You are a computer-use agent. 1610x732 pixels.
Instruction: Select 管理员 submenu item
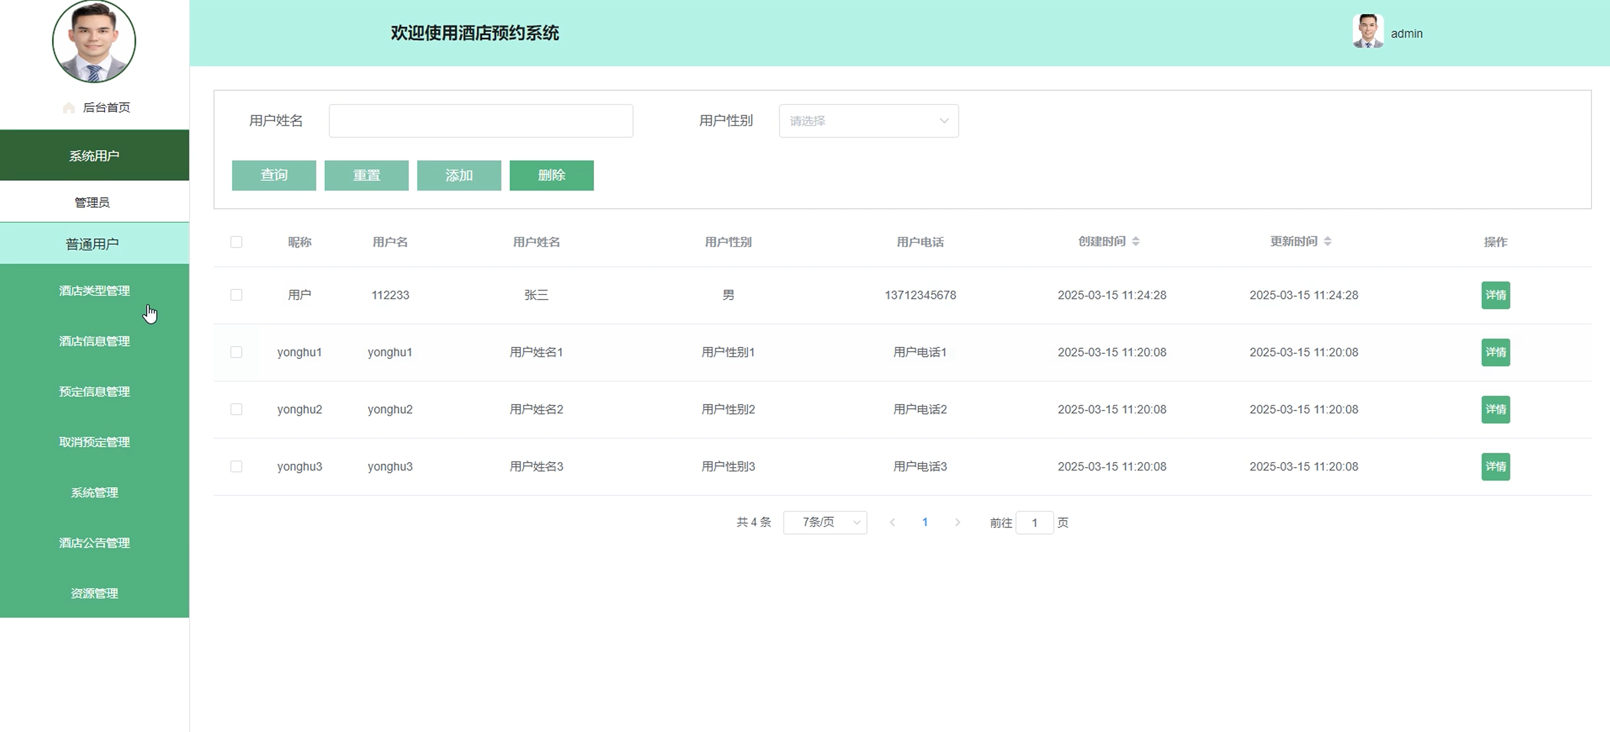[92, 202]
